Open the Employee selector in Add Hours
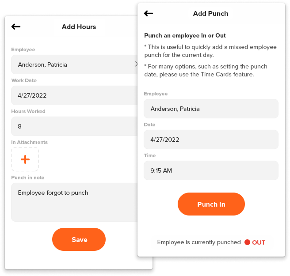 point(71,64)
